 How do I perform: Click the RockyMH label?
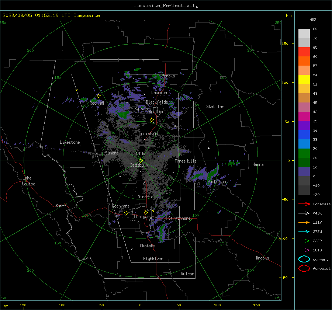[97, 103]
